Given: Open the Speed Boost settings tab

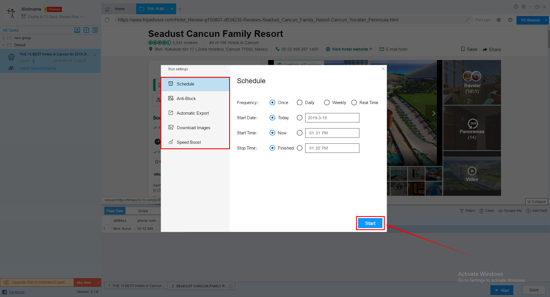Looking at the screenshot, I should pyautogui.click(x=195, y=142).
